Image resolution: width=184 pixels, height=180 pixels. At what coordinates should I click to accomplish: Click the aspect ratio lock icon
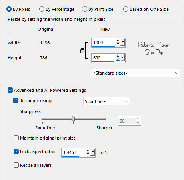pyautogui.click(x=82, y=51)
